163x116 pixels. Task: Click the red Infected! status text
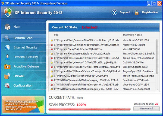[89, 27]
